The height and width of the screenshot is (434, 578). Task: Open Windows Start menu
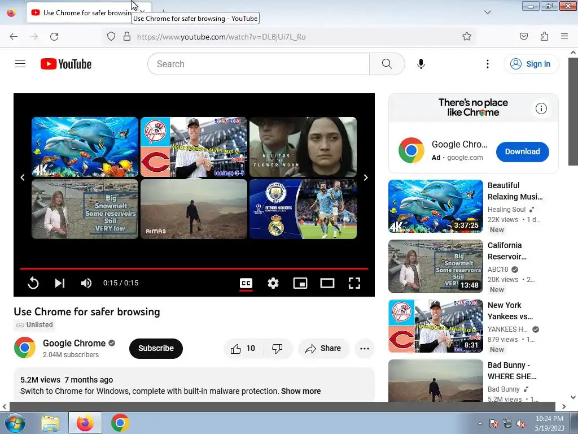(x=15, y=423)
